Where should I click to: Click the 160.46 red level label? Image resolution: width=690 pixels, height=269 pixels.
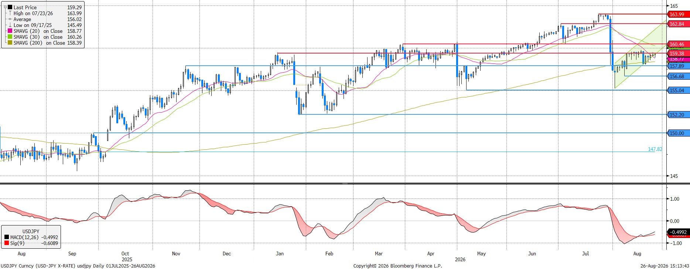pyautogui.click(x=679, y=44)
